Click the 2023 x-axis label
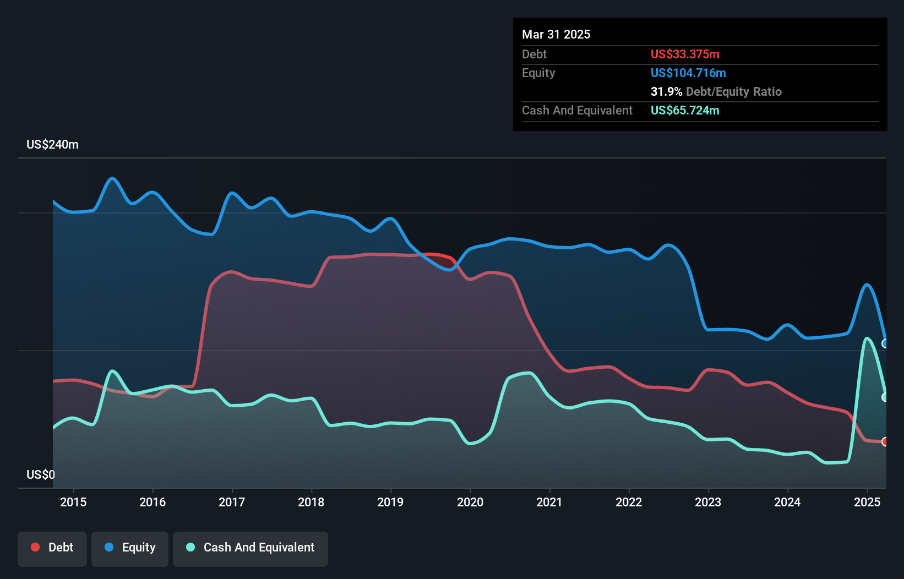The image size is (904, 579). (x=708, y=502)
